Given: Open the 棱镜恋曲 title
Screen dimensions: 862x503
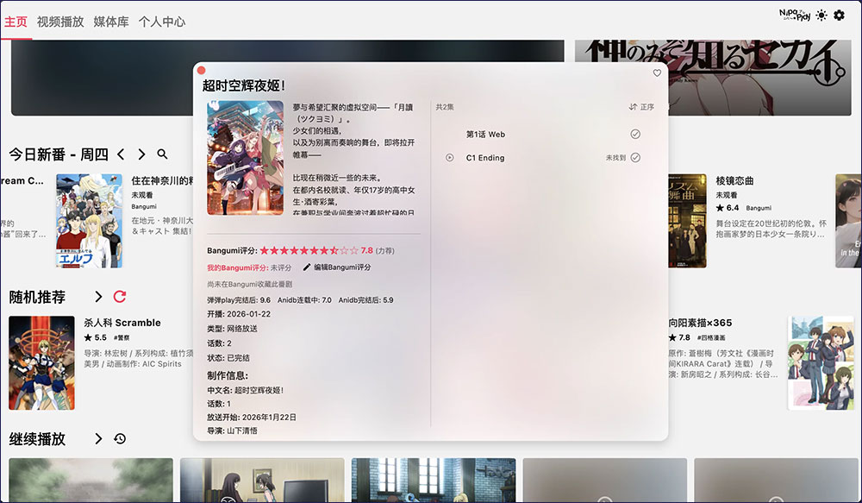Looking at the screenshot, I should [734, 180].
